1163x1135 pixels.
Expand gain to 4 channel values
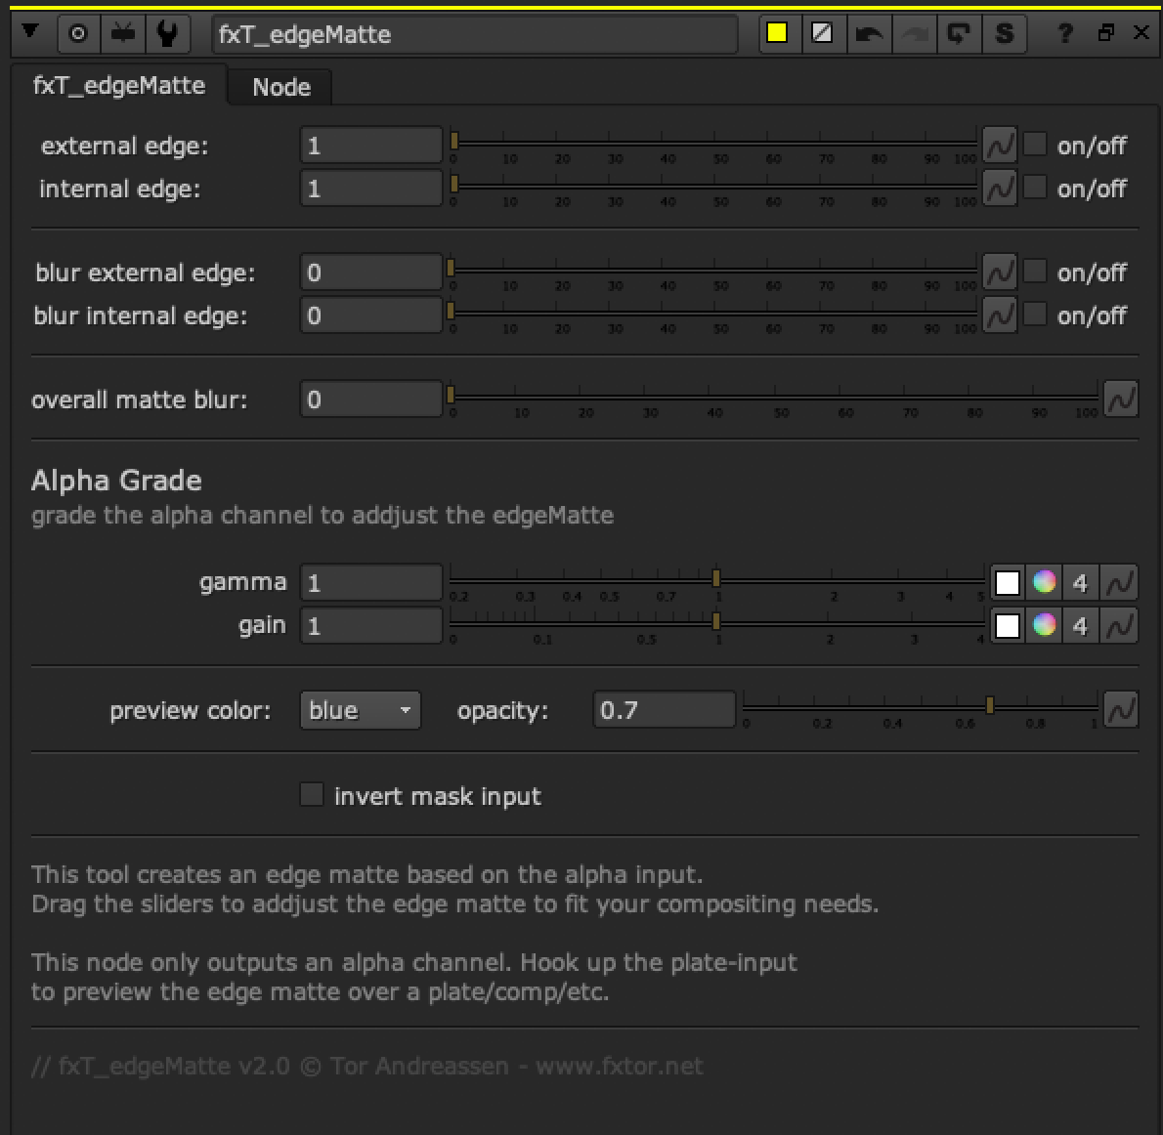pyautogui.click(x=1080, y=625)
